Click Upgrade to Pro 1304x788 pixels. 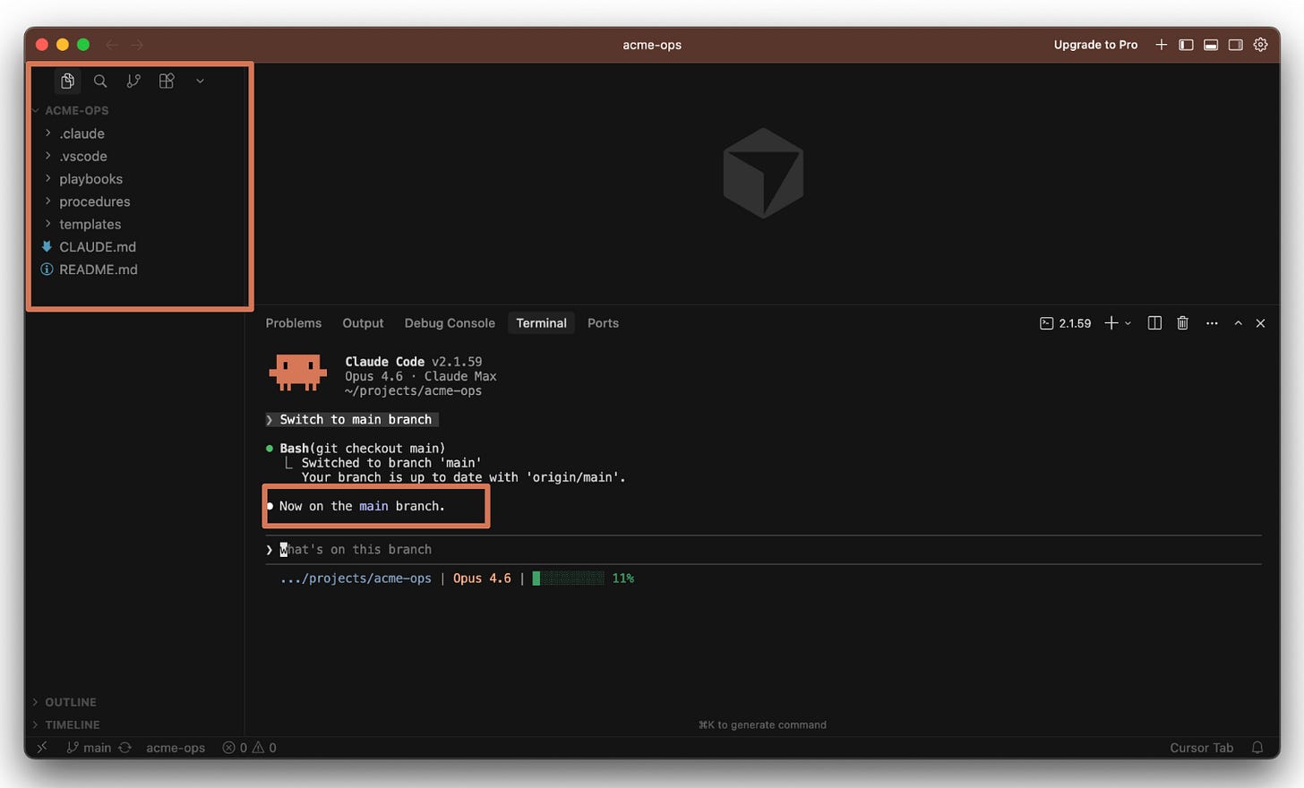pos(1095,45)
